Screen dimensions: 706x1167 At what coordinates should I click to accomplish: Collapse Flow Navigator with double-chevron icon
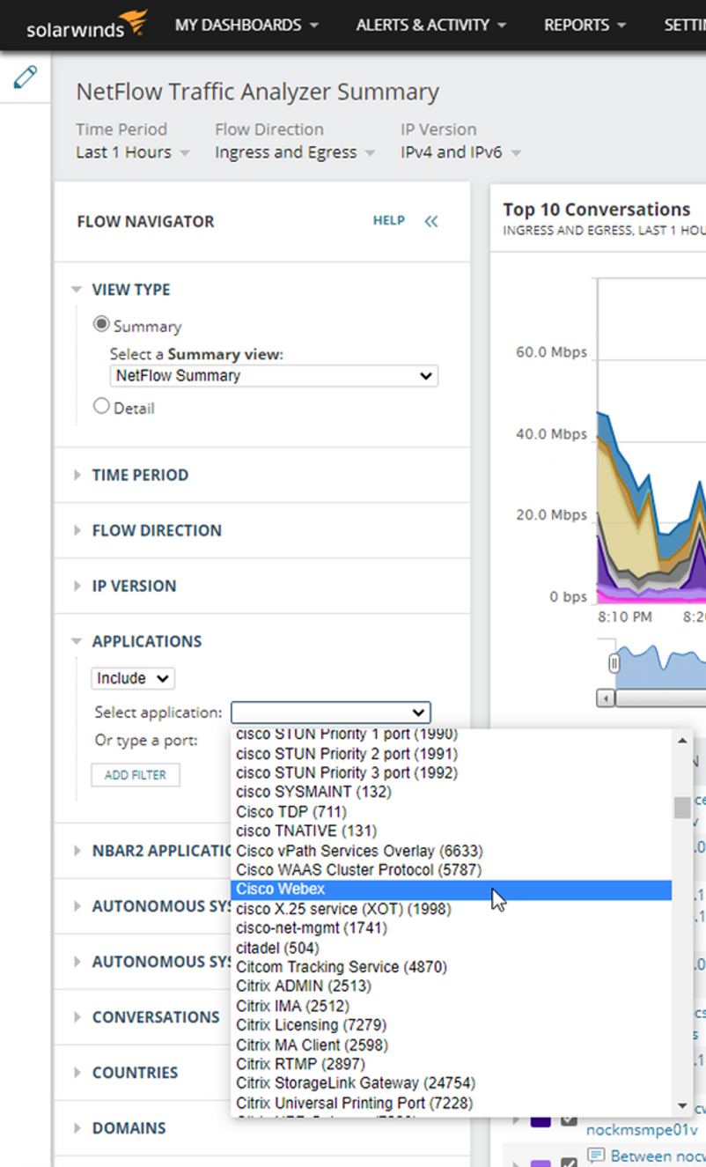coord(431,221)
